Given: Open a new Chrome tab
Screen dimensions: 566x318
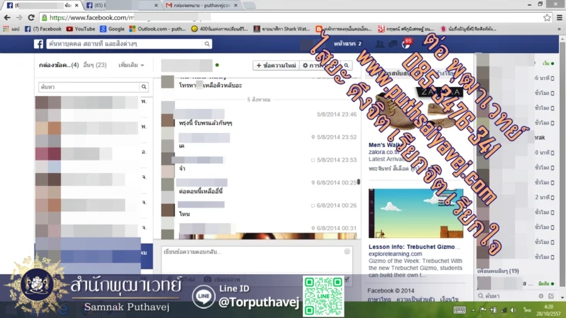Looking at the screenshot, I should [x=249, y=6].
